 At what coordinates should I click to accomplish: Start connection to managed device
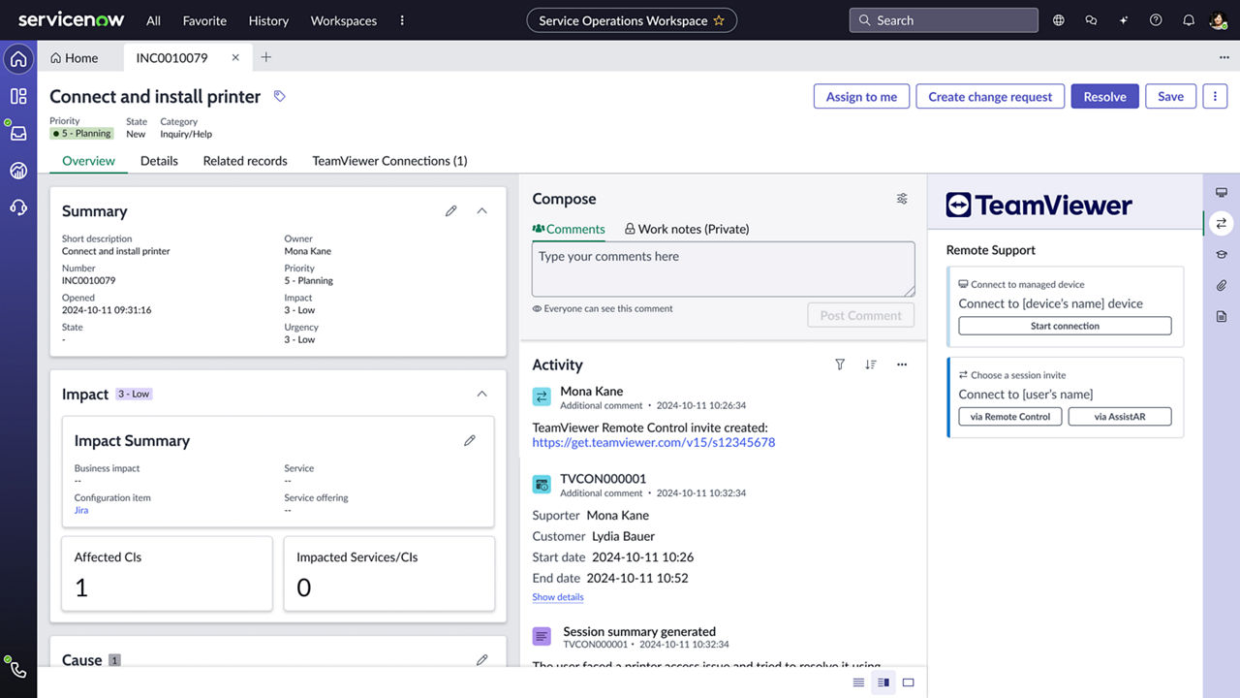point(1065,326)
